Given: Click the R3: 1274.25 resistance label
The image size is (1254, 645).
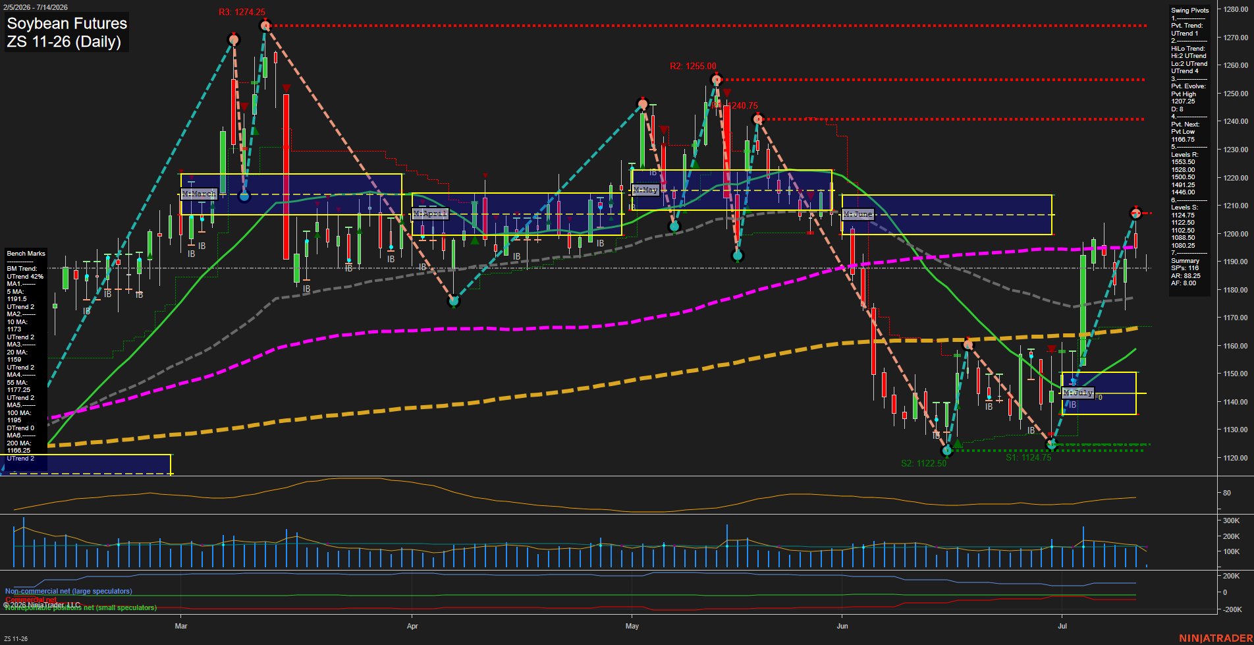Looking at the screenshot, I should point(242,13).
